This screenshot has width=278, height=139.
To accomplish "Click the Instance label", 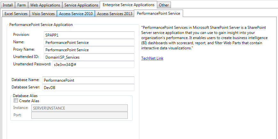I will 21,108.
